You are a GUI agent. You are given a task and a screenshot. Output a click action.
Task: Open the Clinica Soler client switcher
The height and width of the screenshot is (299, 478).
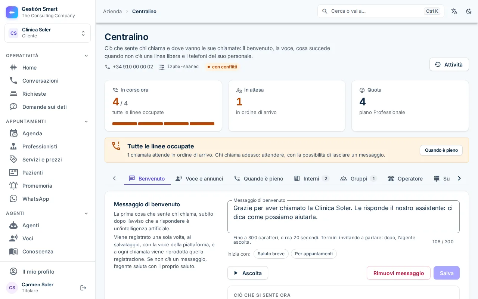pyautogui.click(x=47, y=33)
